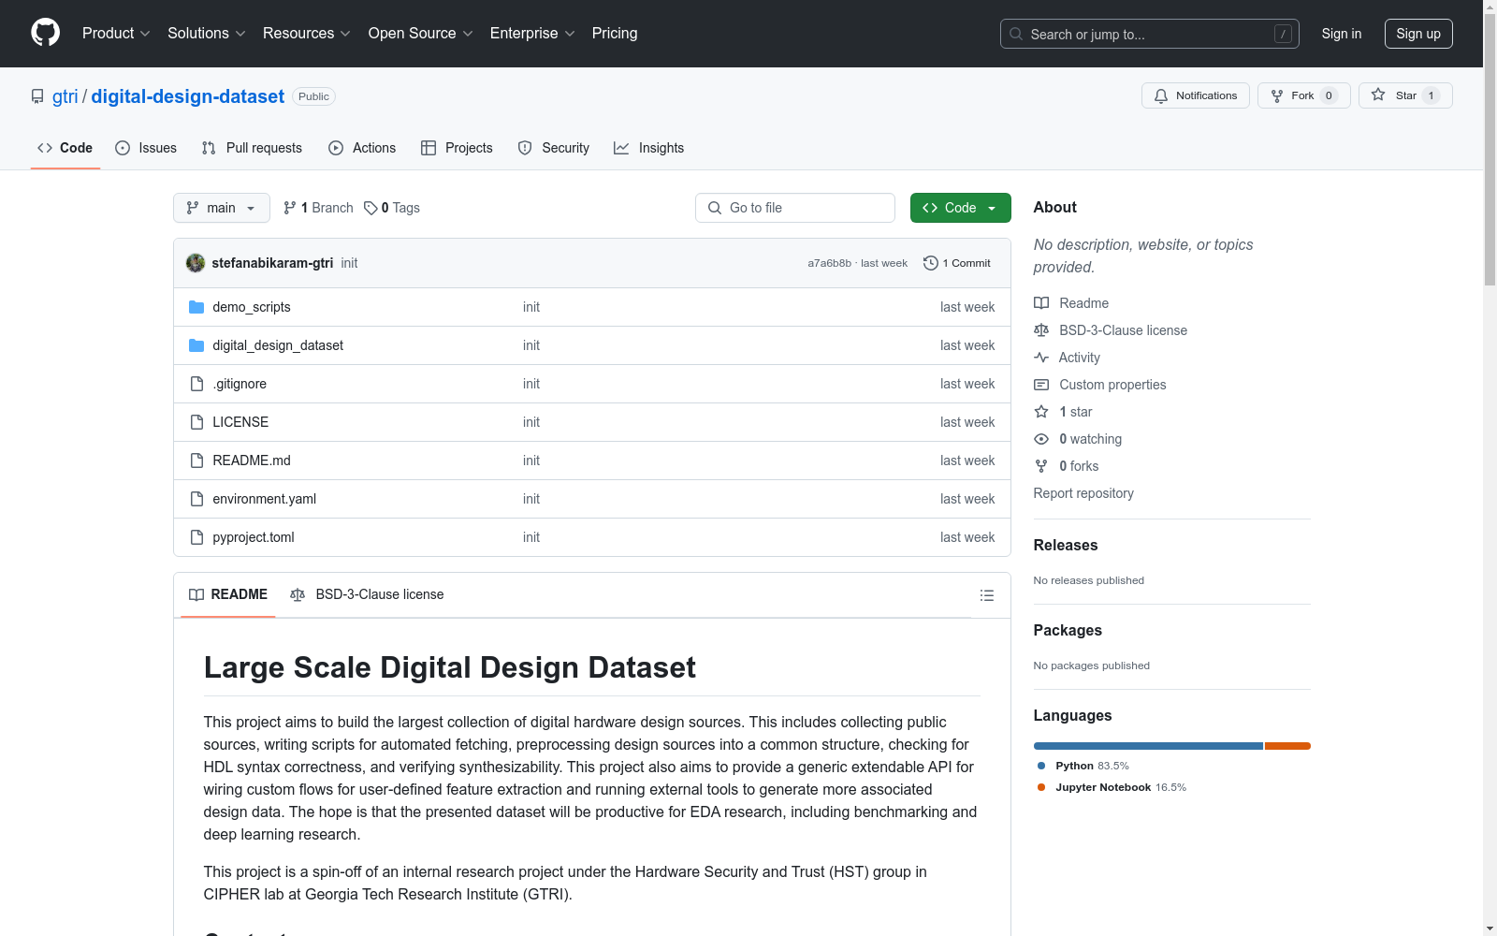
Task: Open the main branch selector dropdown
Action: (222, 208)
